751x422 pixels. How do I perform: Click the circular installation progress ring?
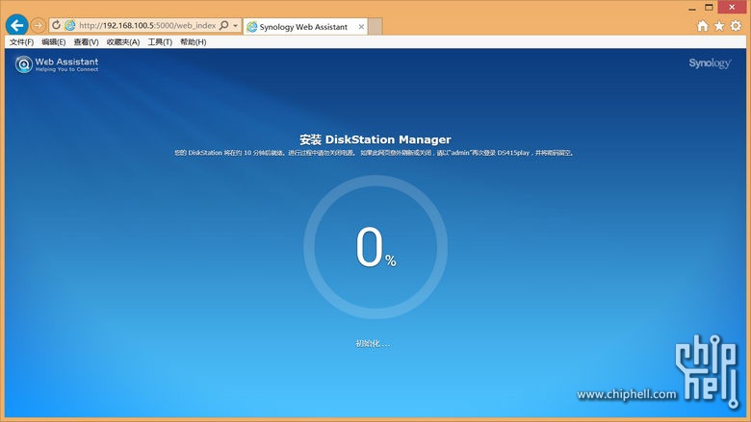click(375, 247)
